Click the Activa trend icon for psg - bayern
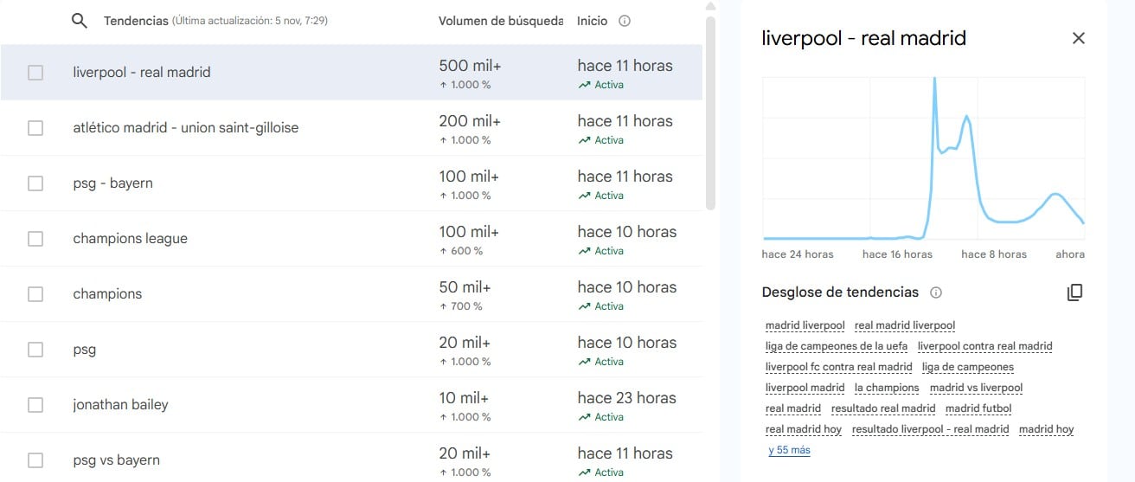Image resolution: width=1135 pixels, height=482 pixels. 585,196
